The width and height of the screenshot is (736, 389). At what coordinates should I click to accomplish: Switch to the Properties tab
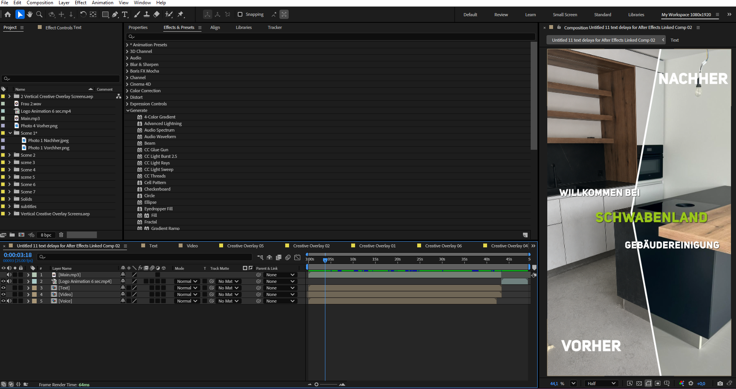click(x=138, y=27)
